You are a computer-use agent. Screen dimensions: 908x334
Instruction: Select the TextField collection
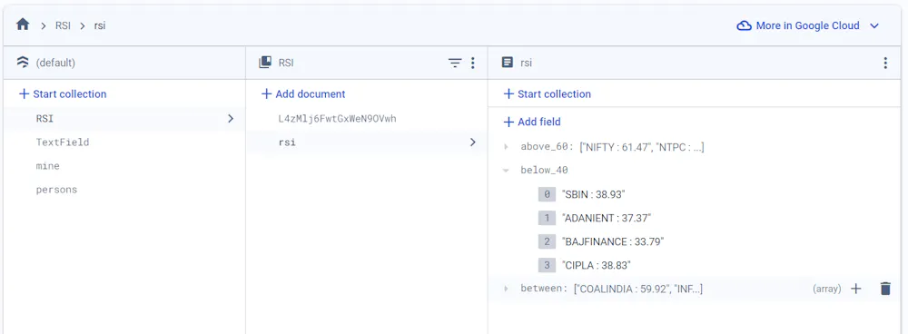63,142
